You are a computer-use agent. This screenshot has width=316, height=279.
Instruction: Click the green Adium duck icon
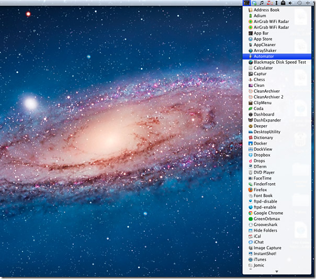(x=251, y=16)
